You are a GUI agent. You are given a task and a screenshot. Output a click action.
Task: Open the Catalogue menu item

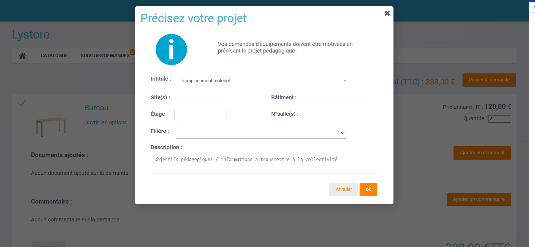[x=54, y=56]
